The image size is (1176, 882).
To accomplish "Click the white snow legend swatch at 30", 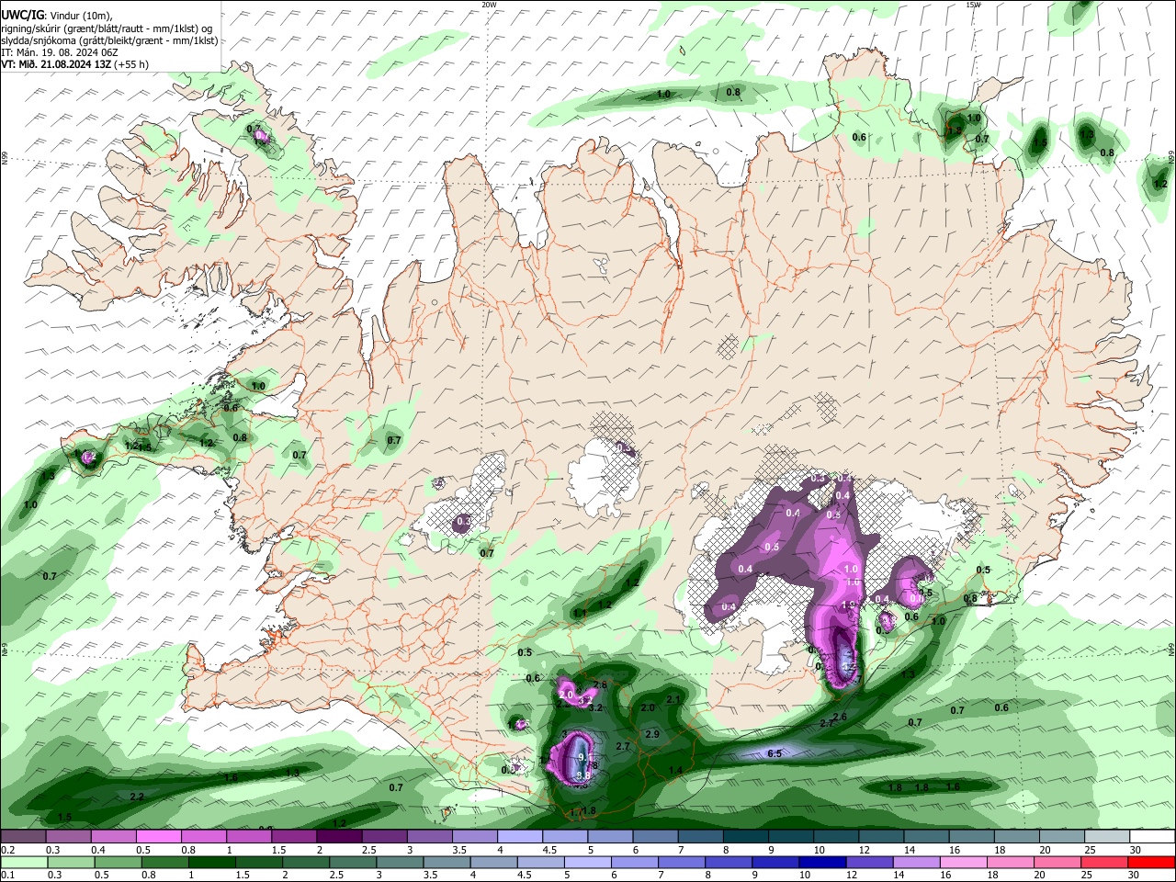I will (x=1153, y=836).
